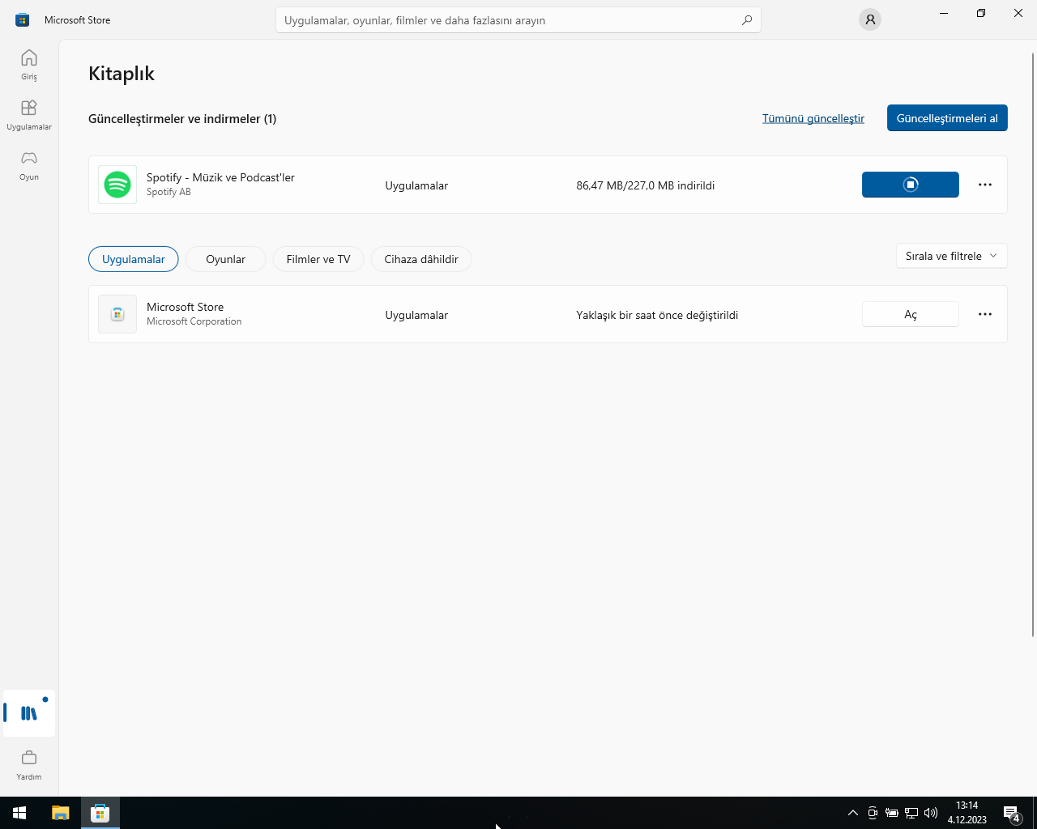Click the search magnifier icon
This screenshot has height=829, width=1037.
(747, 20)
